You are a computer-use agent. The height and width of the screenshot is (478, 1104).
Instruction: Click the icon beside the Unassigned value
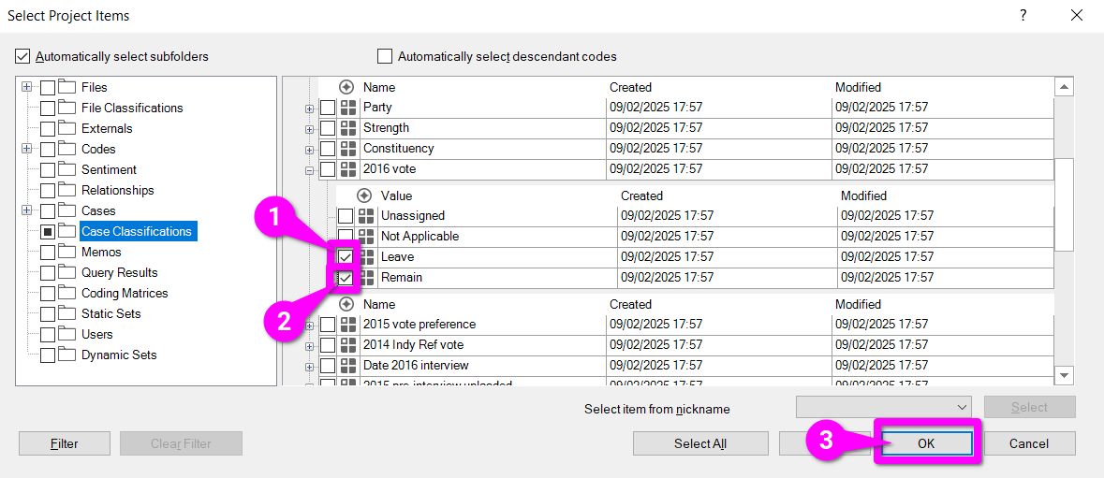tap(366, 216)
